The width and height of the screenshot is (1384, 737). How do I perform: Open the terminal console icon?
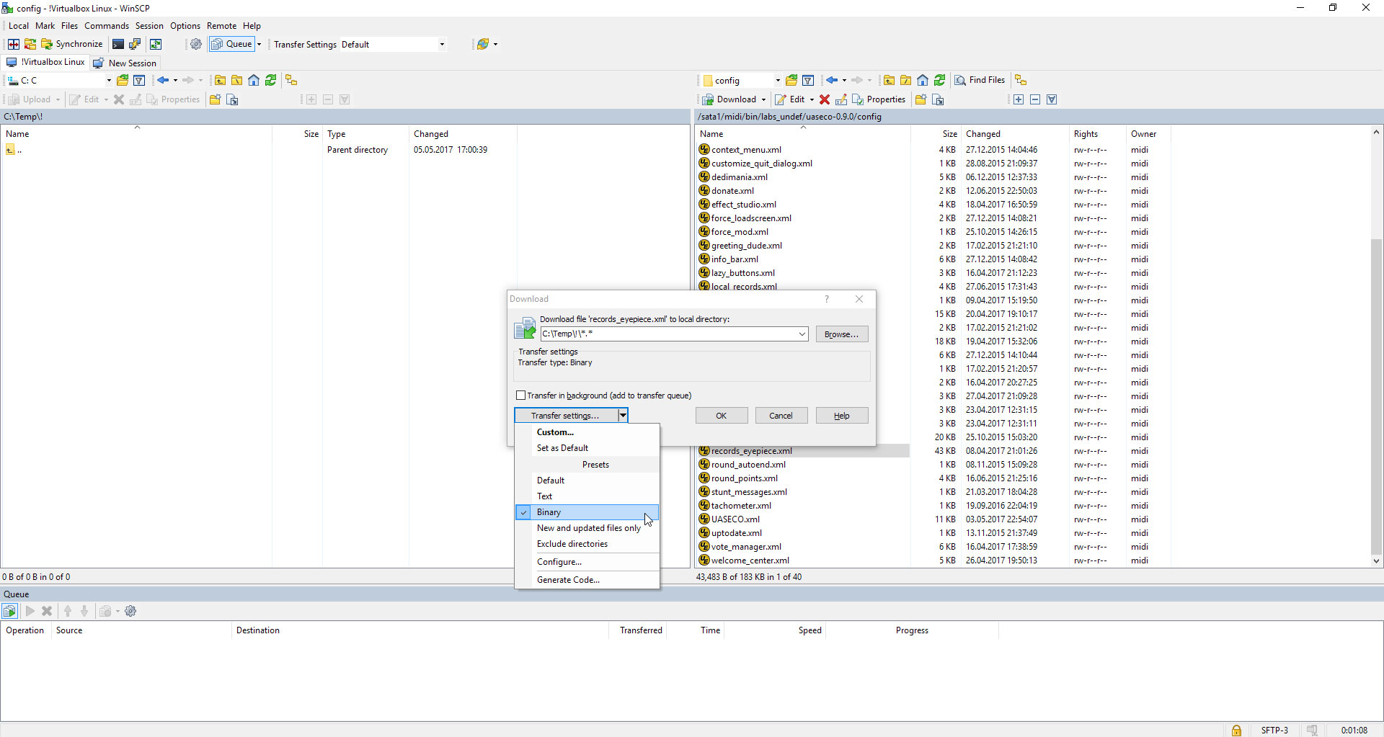[118, 44]
